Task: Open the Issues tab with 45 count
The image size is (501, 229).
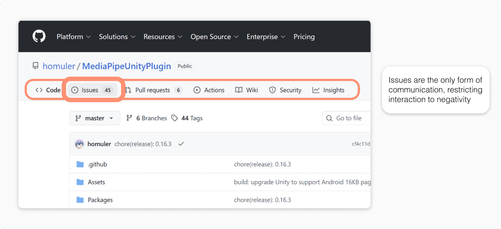Action: click(92, 90)
